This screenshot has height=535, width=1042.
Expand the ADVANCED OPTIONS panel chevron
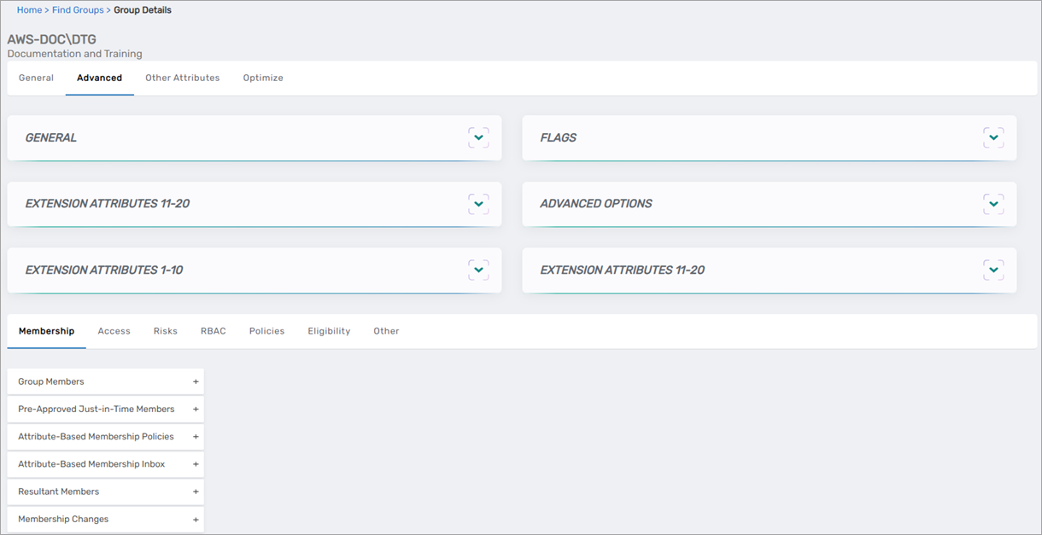tap(993, 203)
